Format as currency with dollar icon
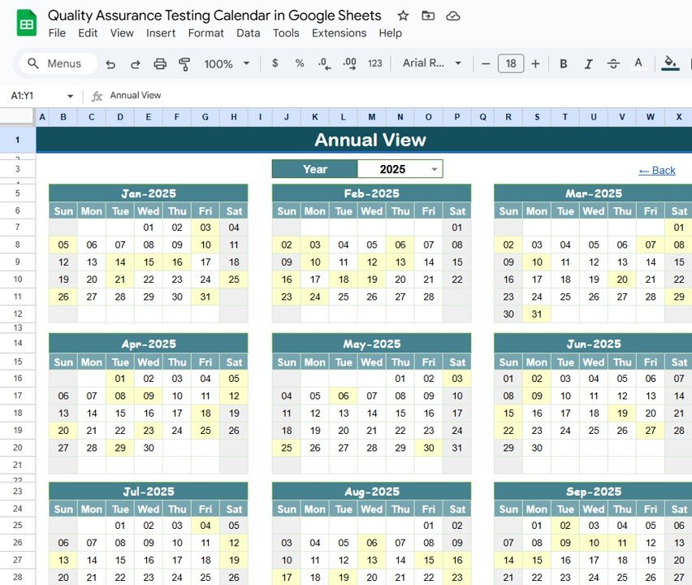This screenshot has height=585, width=692. coord(275,63)
